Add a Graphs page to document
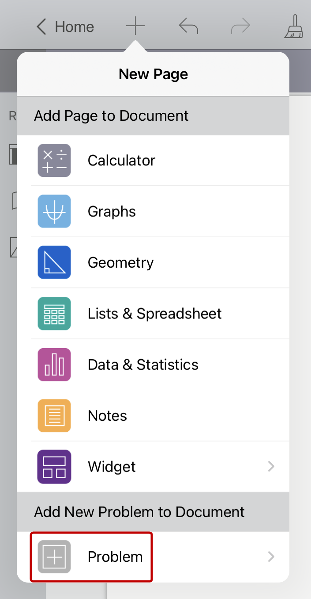This screenshot has width=311, height=599. [x=112, y=211]
